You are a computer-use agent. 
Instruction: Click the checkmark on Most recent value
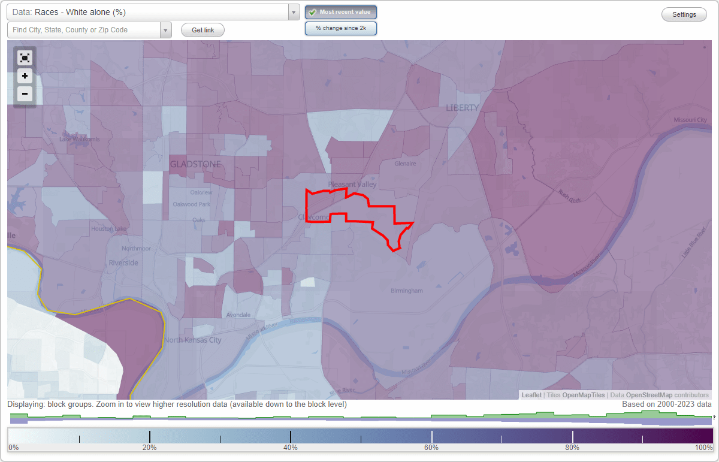313,11
